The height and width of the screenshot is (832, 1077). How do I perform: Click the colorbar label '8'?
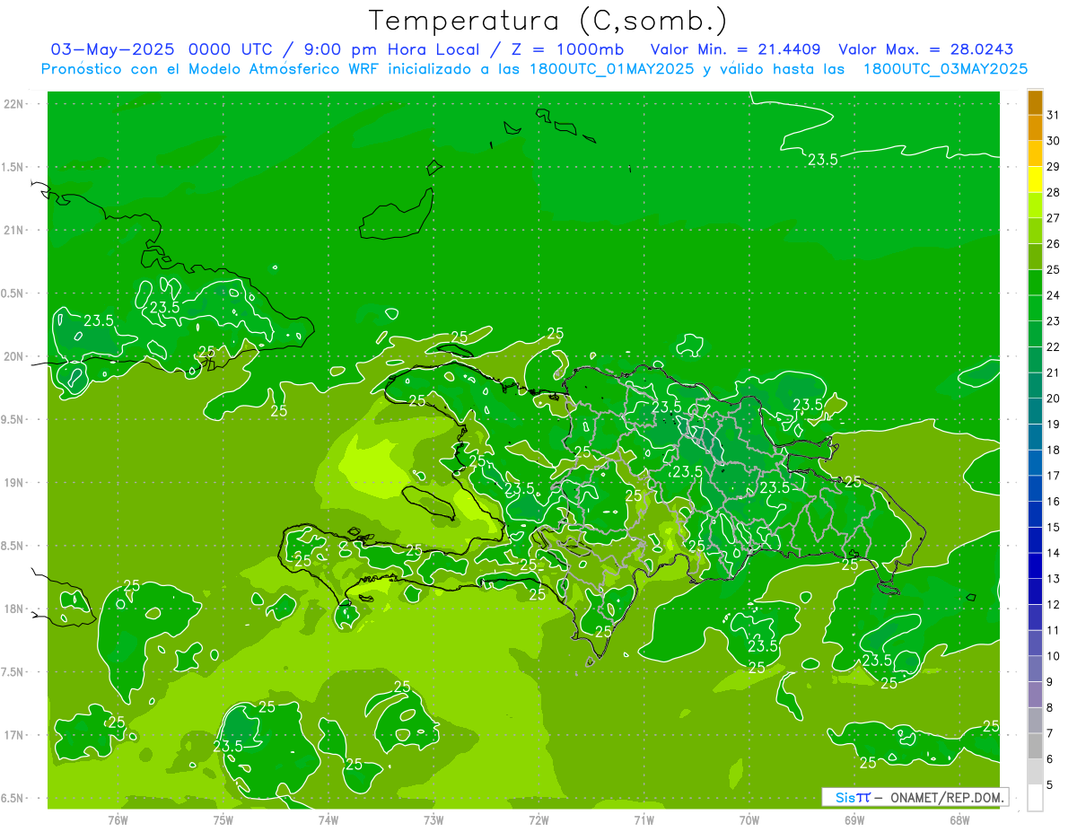pos(1050,708)
